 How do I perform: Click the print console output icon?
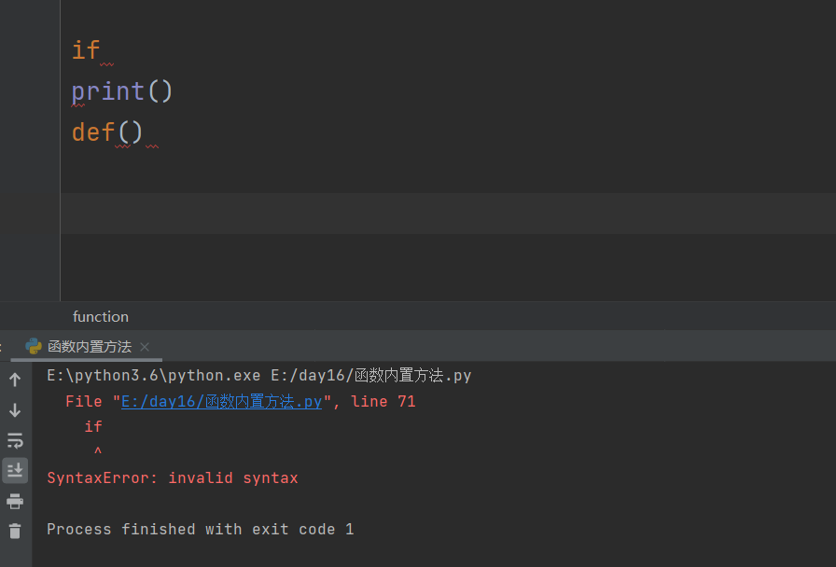click(15, 501)
